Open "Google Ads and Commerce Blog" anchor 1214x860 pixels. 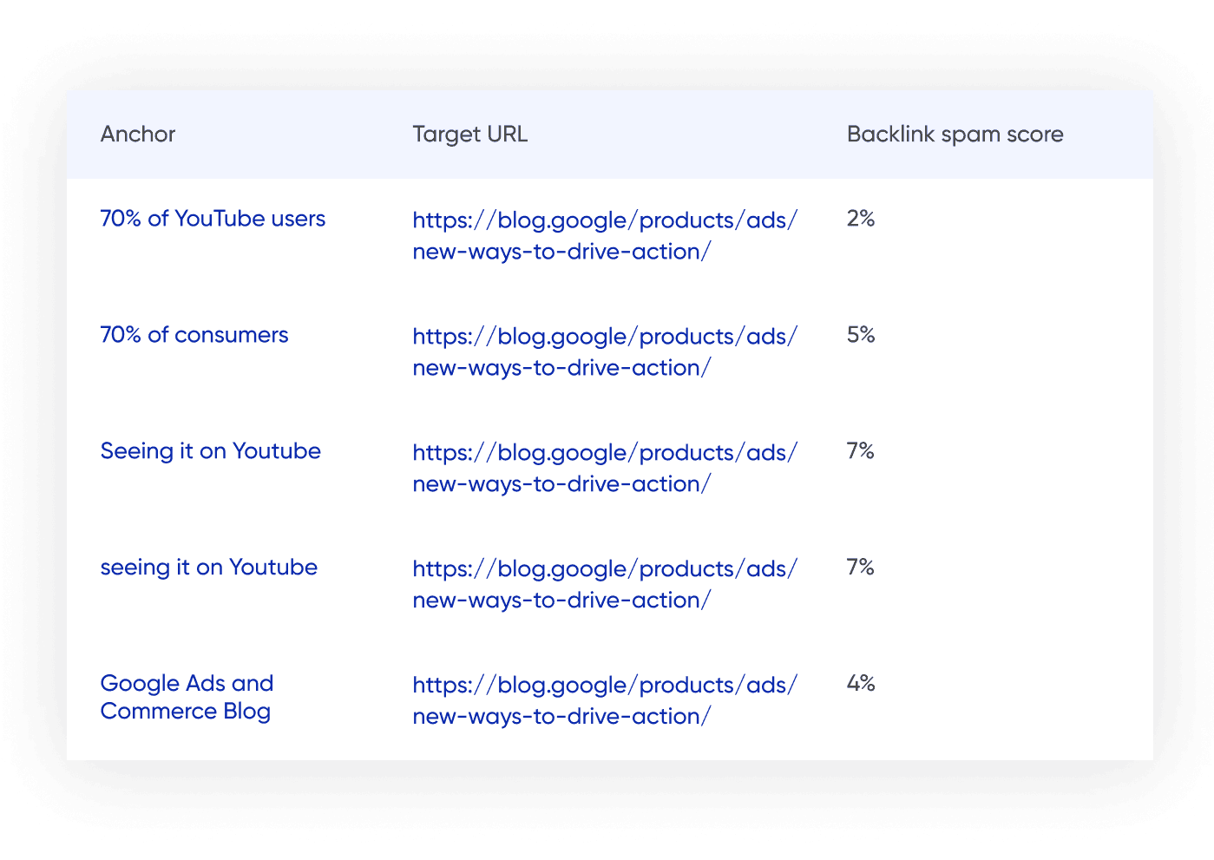(x=187, y=697)
